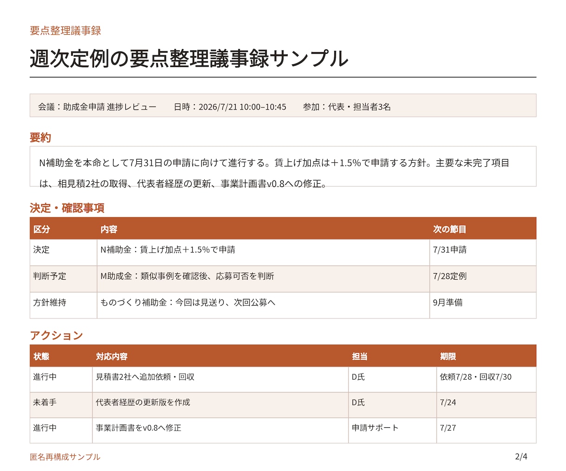This screenshot has height=471, width=566.
Task: Click the '7/31申請' cell
Action: coord(450,249)
